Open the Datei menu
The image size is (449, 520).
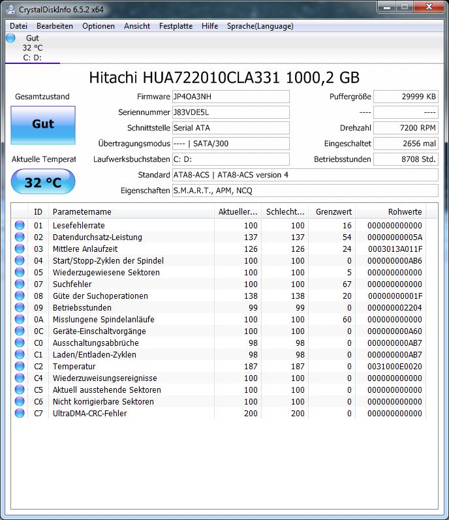[x=18, y=26]
